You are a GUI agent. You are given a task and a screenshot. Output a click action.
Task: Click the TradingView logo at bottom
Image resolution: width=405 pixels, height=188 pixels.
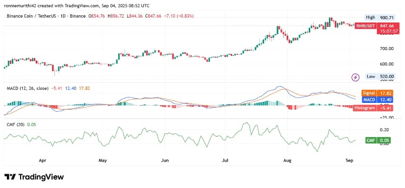[34, 177]
